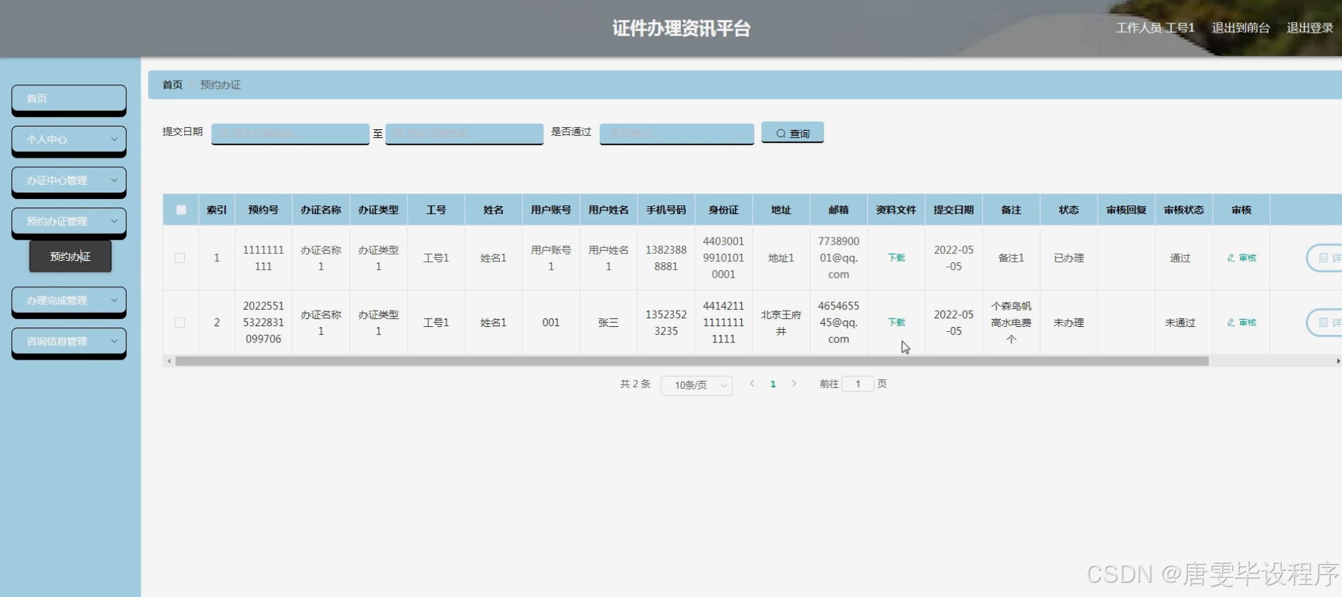This screenshot has width=1342, height=597.
Task: Open the details button in 张三 row
Action: [1325, 323]
